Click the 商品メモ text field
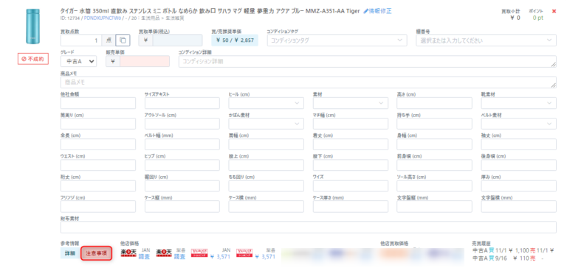Viewport: 567px width, 268px height. point(309,82)
